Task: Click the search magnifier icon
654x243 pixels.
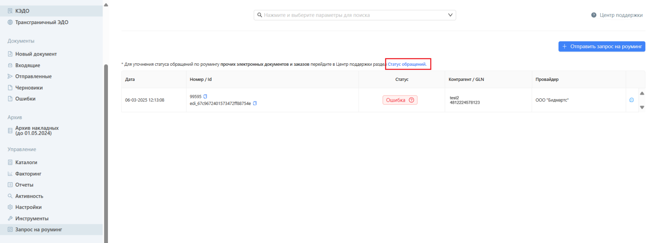Action: click(x=260, y=15)
